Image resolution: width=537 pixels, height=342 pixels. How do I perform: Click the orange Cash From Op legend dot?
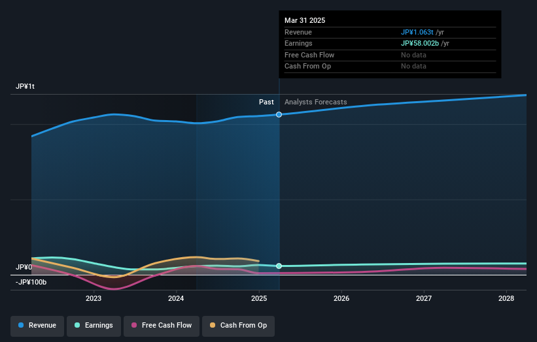(213, 325)
